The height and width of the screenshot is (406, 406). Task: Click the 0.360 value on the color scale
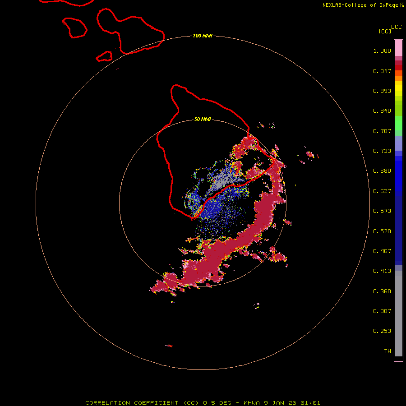382,291
